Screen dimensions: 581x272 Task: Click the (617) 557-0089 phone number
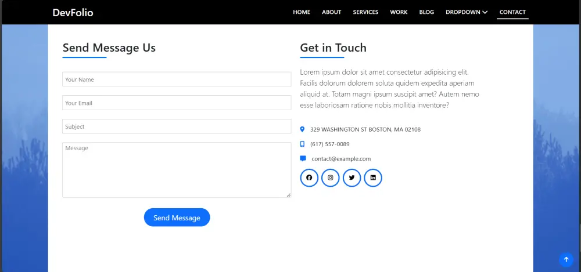[330, 144]
